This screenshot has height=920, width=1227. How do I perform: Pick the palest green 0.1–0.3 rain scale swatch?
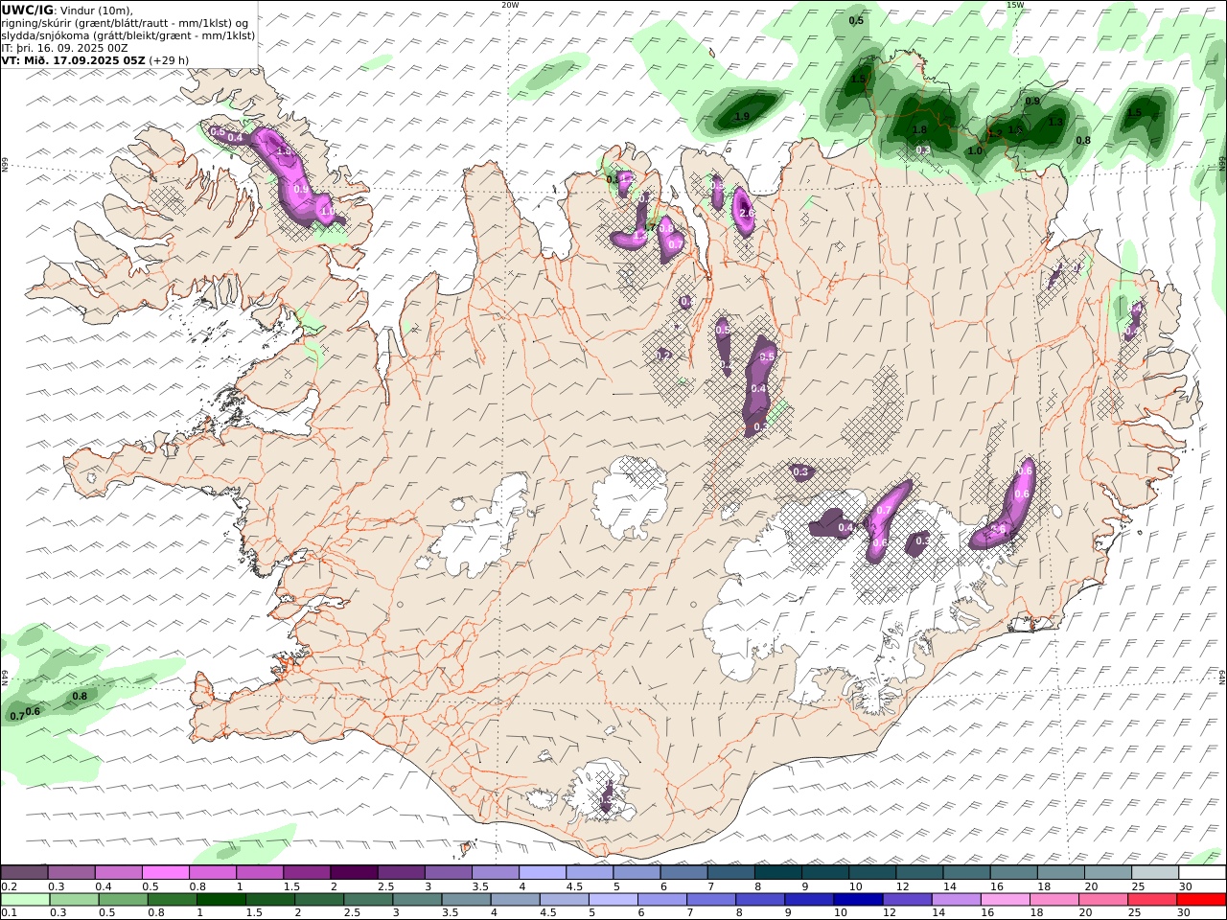25,900
